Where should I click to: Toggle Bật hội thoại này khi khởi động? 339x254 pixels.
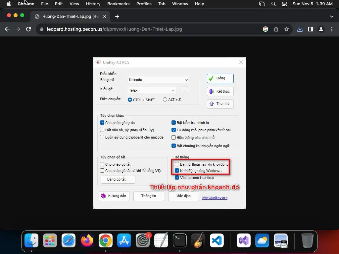click(x=177, y=164)
